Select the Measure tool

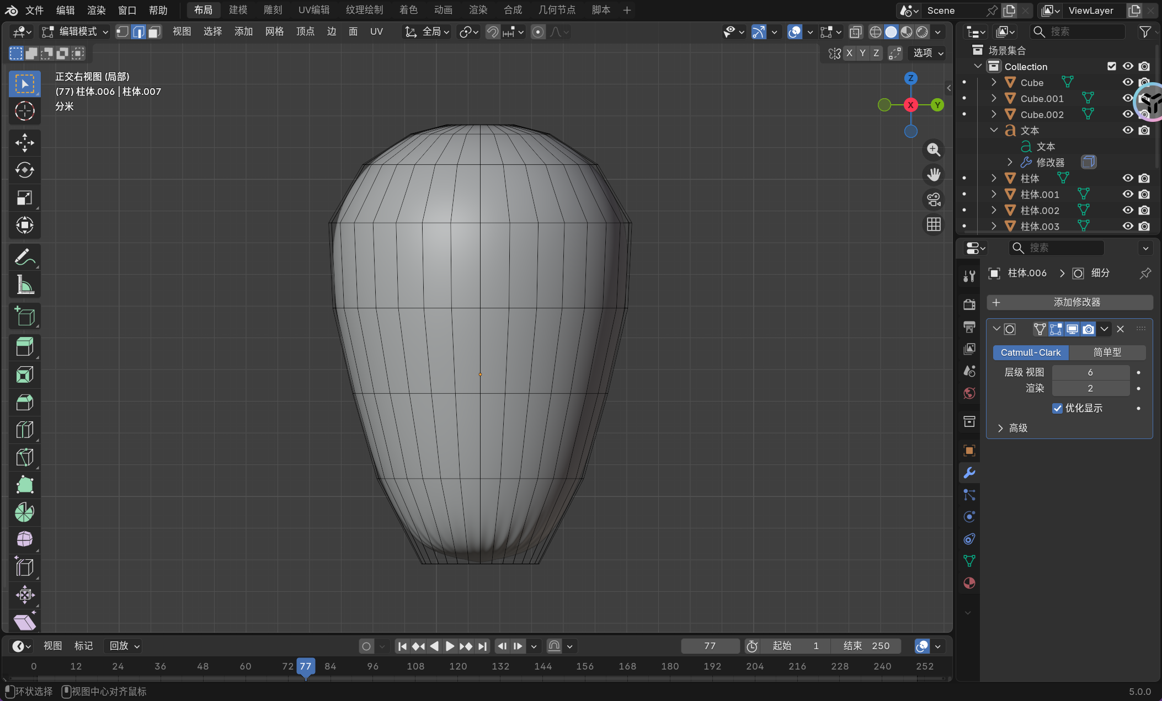[24, 285]
